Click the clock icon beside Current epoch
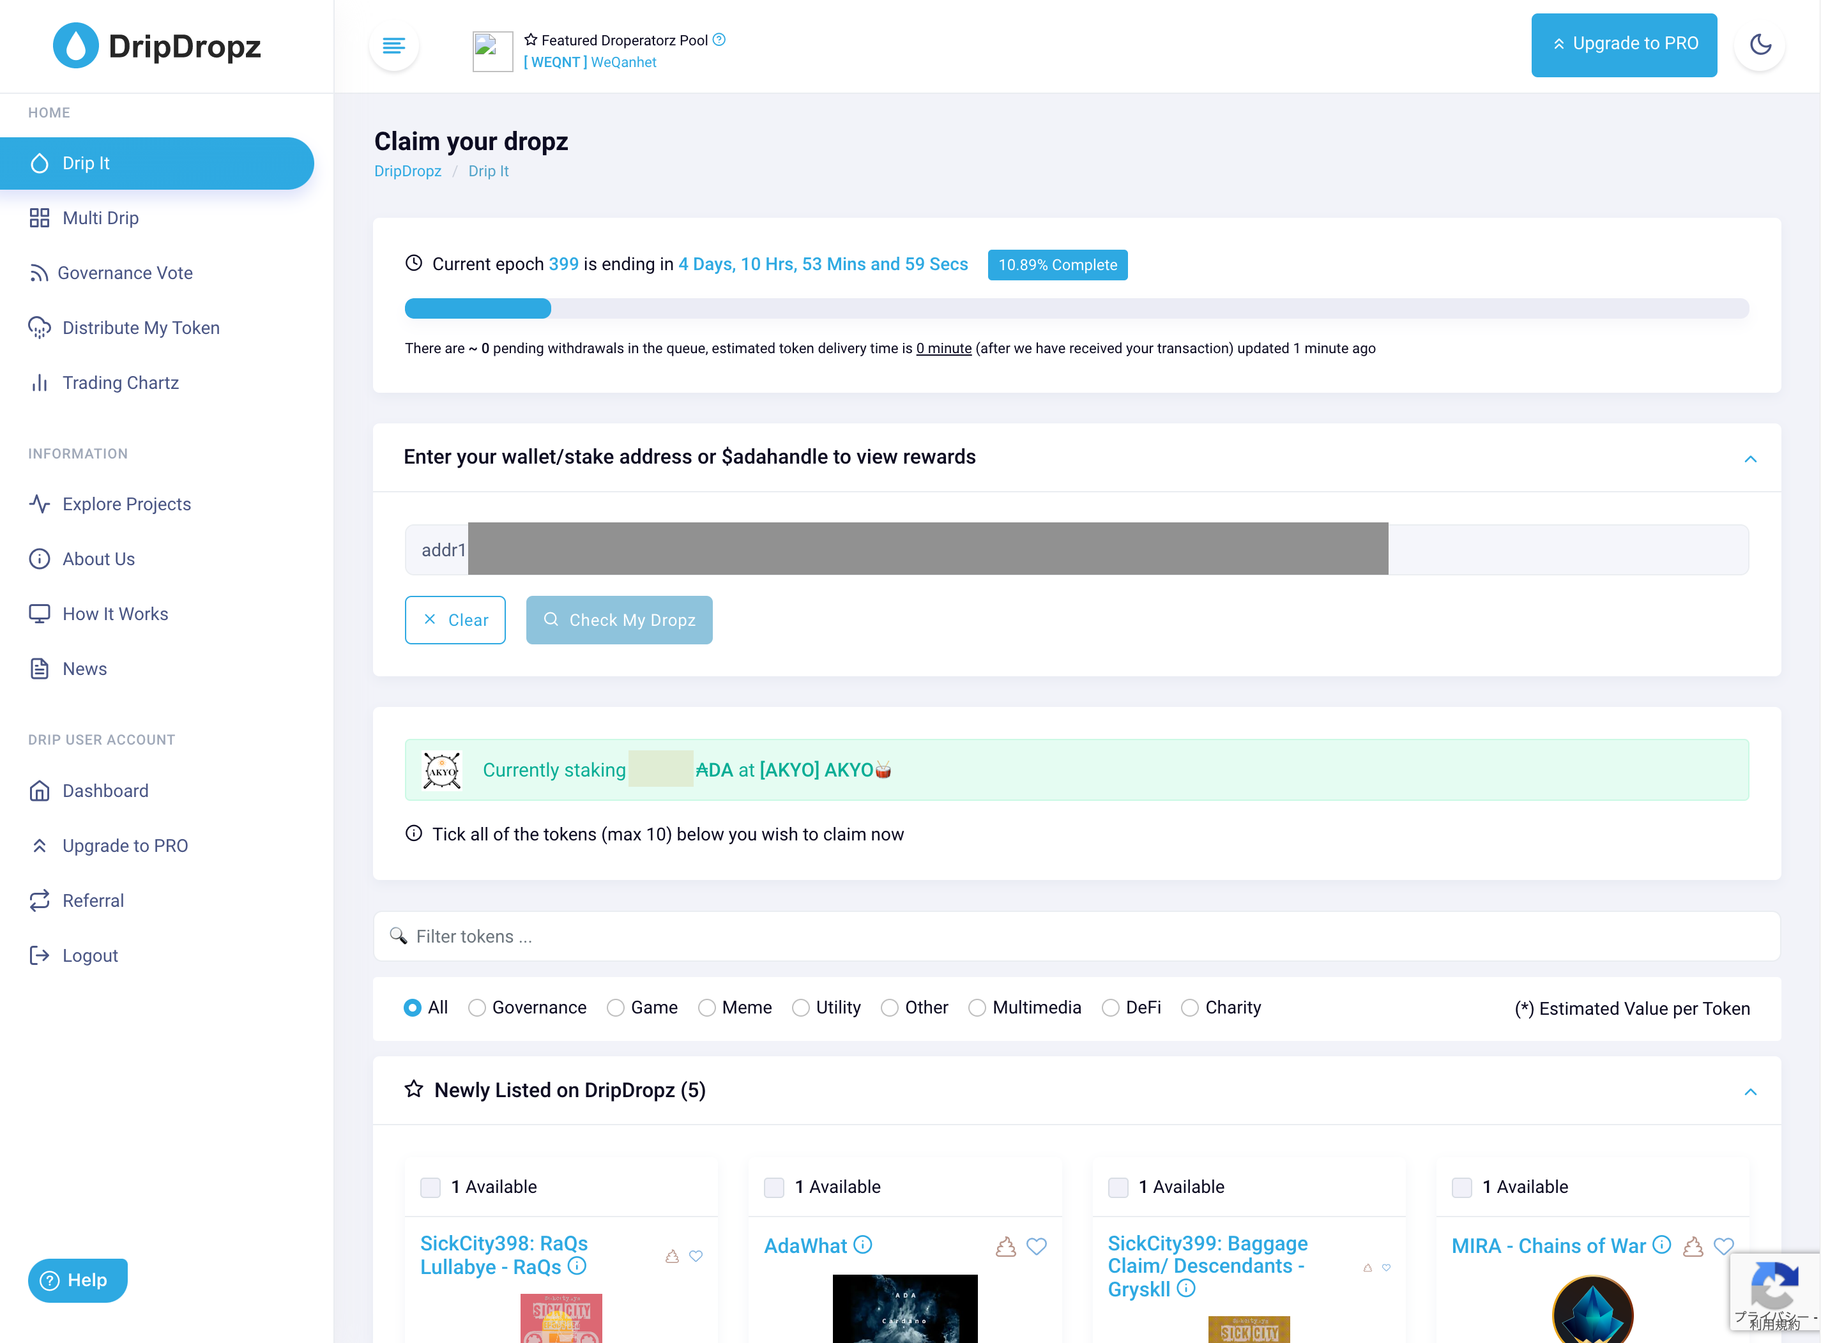This screenshot has width=1821, height=1343. [414, 262]
